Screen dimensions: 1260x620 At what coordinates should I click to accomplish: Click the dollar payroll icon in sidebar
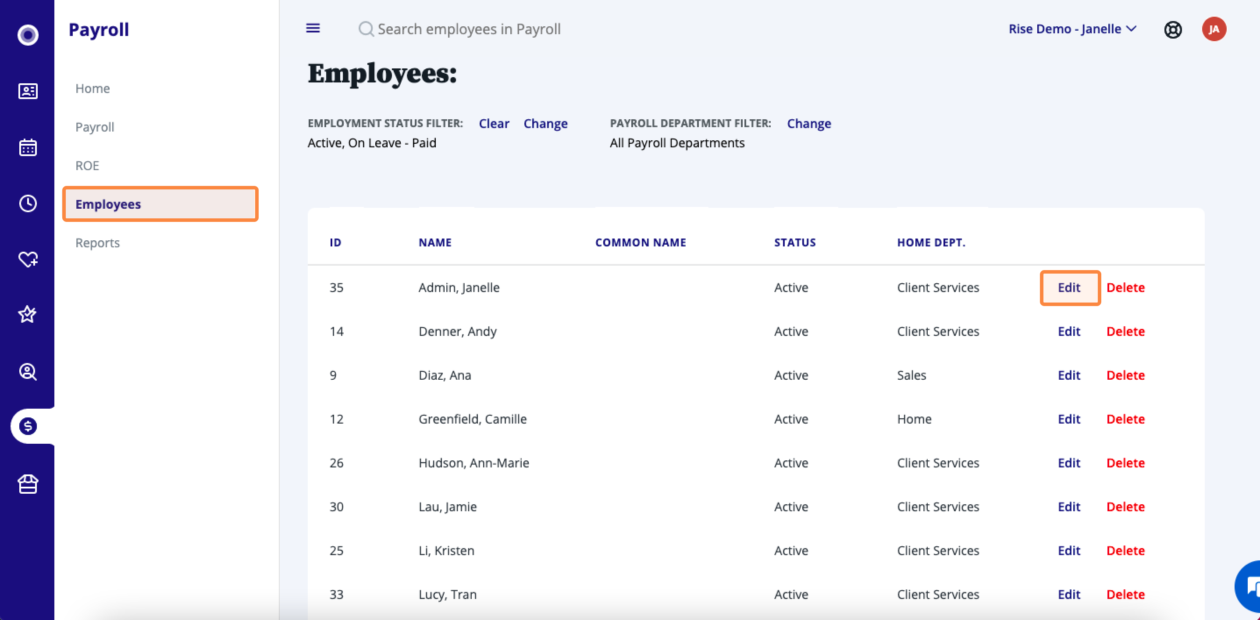click(28, 426)
